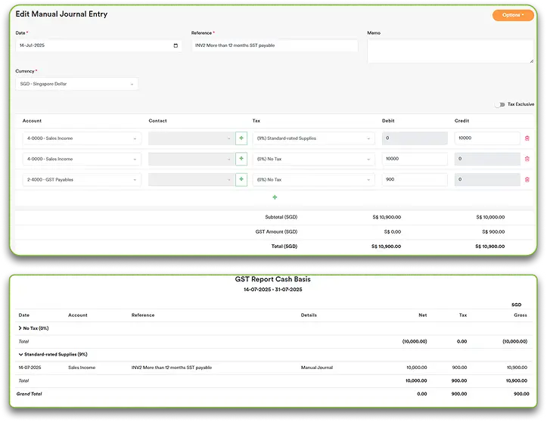Open the first row Sales Income account dropdown
This screenshot has height=422, width=547.
point(80,138)
